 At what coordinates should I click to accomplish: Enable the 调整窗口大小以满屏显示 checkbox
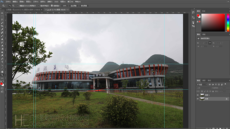pos(18,5)
